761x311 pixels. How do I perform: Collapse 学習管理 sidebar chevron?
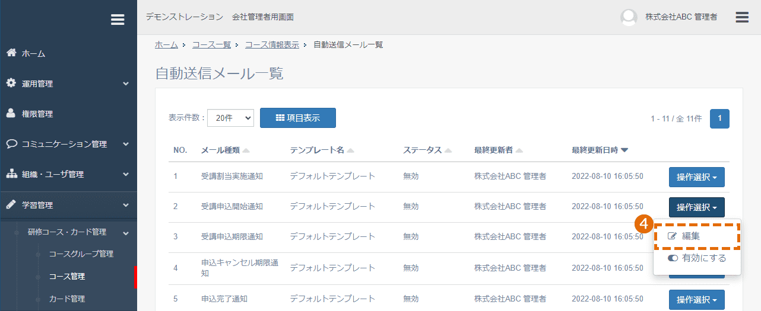(x=126, y=205)
